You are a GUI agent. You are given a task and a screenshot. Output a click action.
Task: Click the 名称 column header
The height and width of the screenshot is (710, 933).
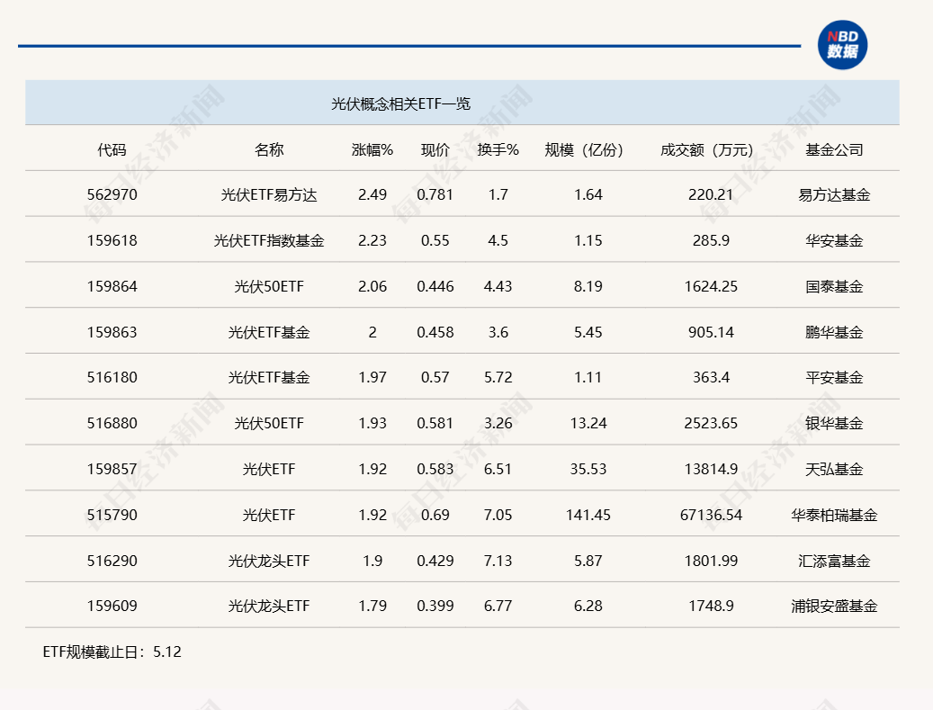(269, 150)
